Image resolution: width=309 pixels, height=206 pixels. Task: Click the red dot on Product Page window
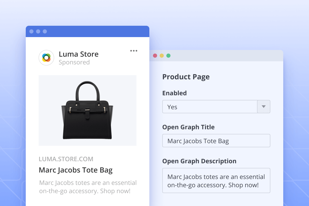(155, 56)
